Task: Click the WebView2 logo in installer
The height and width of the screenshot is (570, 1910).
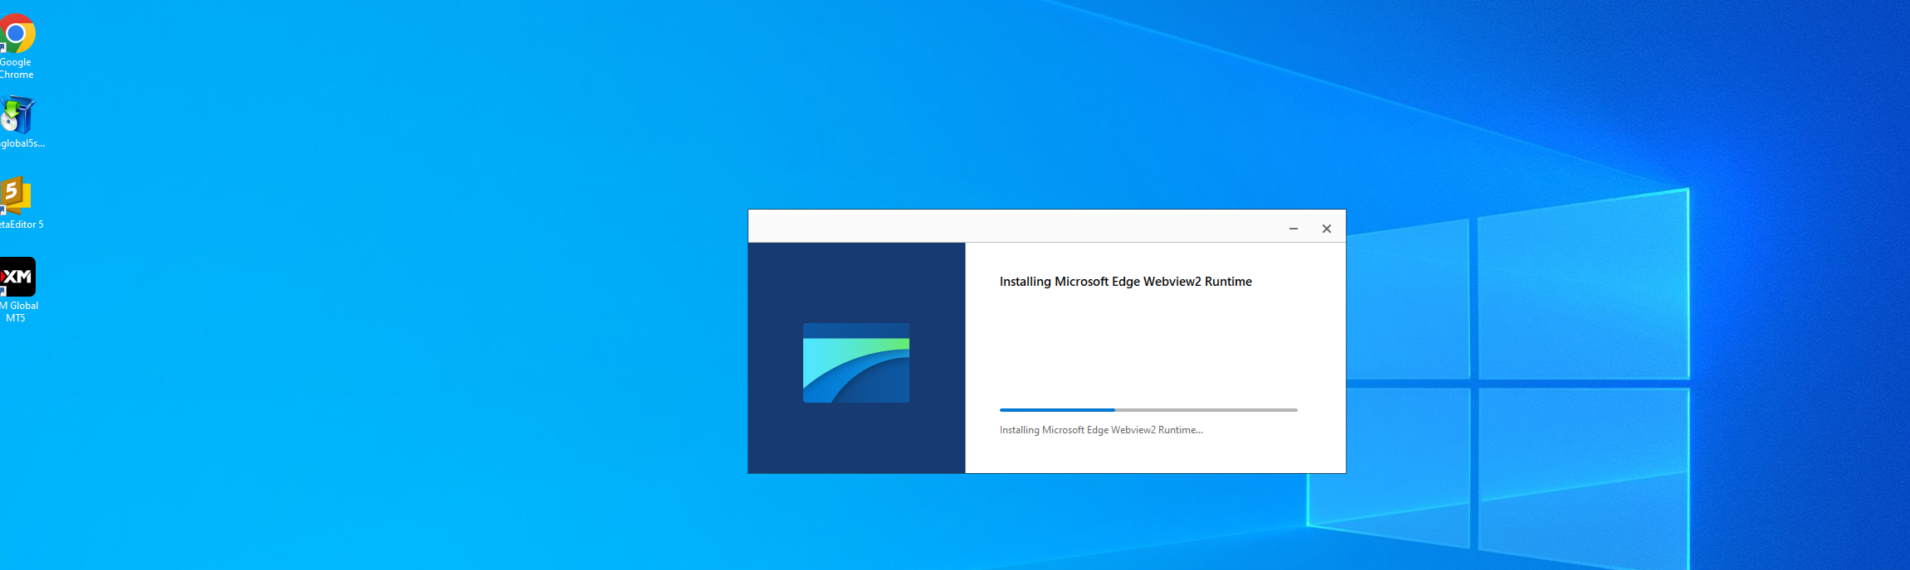Action: click(855, 363)
